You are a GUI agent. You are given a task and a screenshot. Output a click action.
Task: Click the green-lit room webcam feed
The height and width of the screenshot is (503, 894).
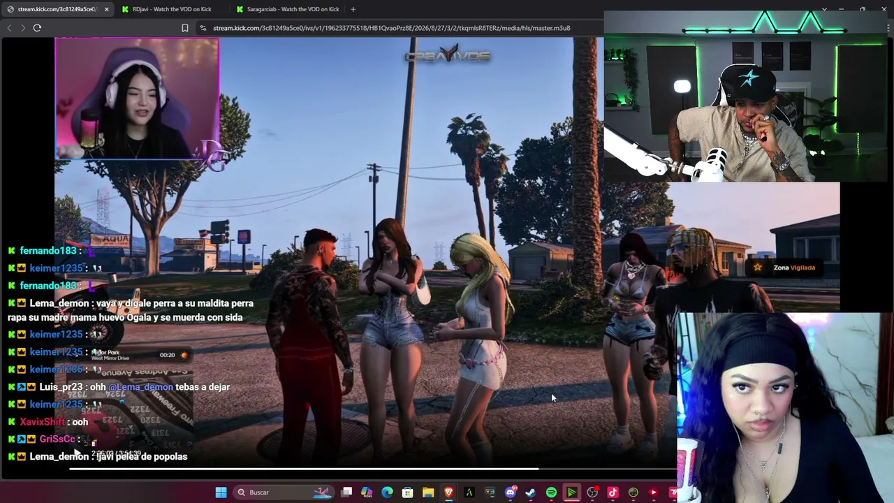[745, 96]
